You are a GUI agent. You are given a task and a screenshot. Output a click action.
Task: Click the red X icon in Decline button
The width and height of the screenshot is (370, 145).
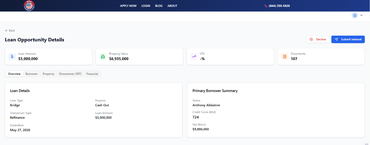[x=311, y=40]
